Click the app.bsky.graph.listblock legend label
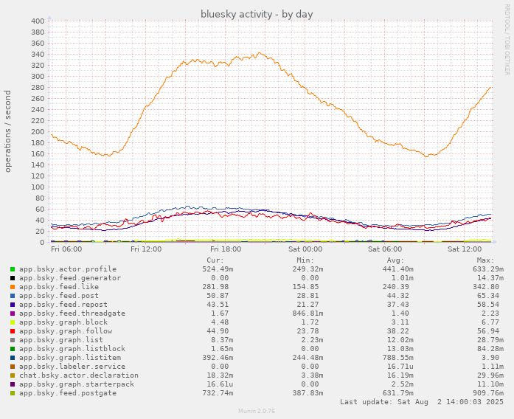Viewport: 514px width, 419px height. point(72,349)
